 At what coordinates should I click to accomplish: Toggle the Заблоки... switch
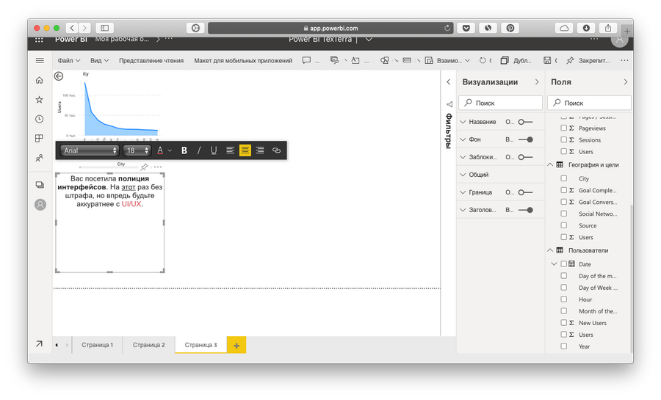pyautogui.click(x=525, y=157)
